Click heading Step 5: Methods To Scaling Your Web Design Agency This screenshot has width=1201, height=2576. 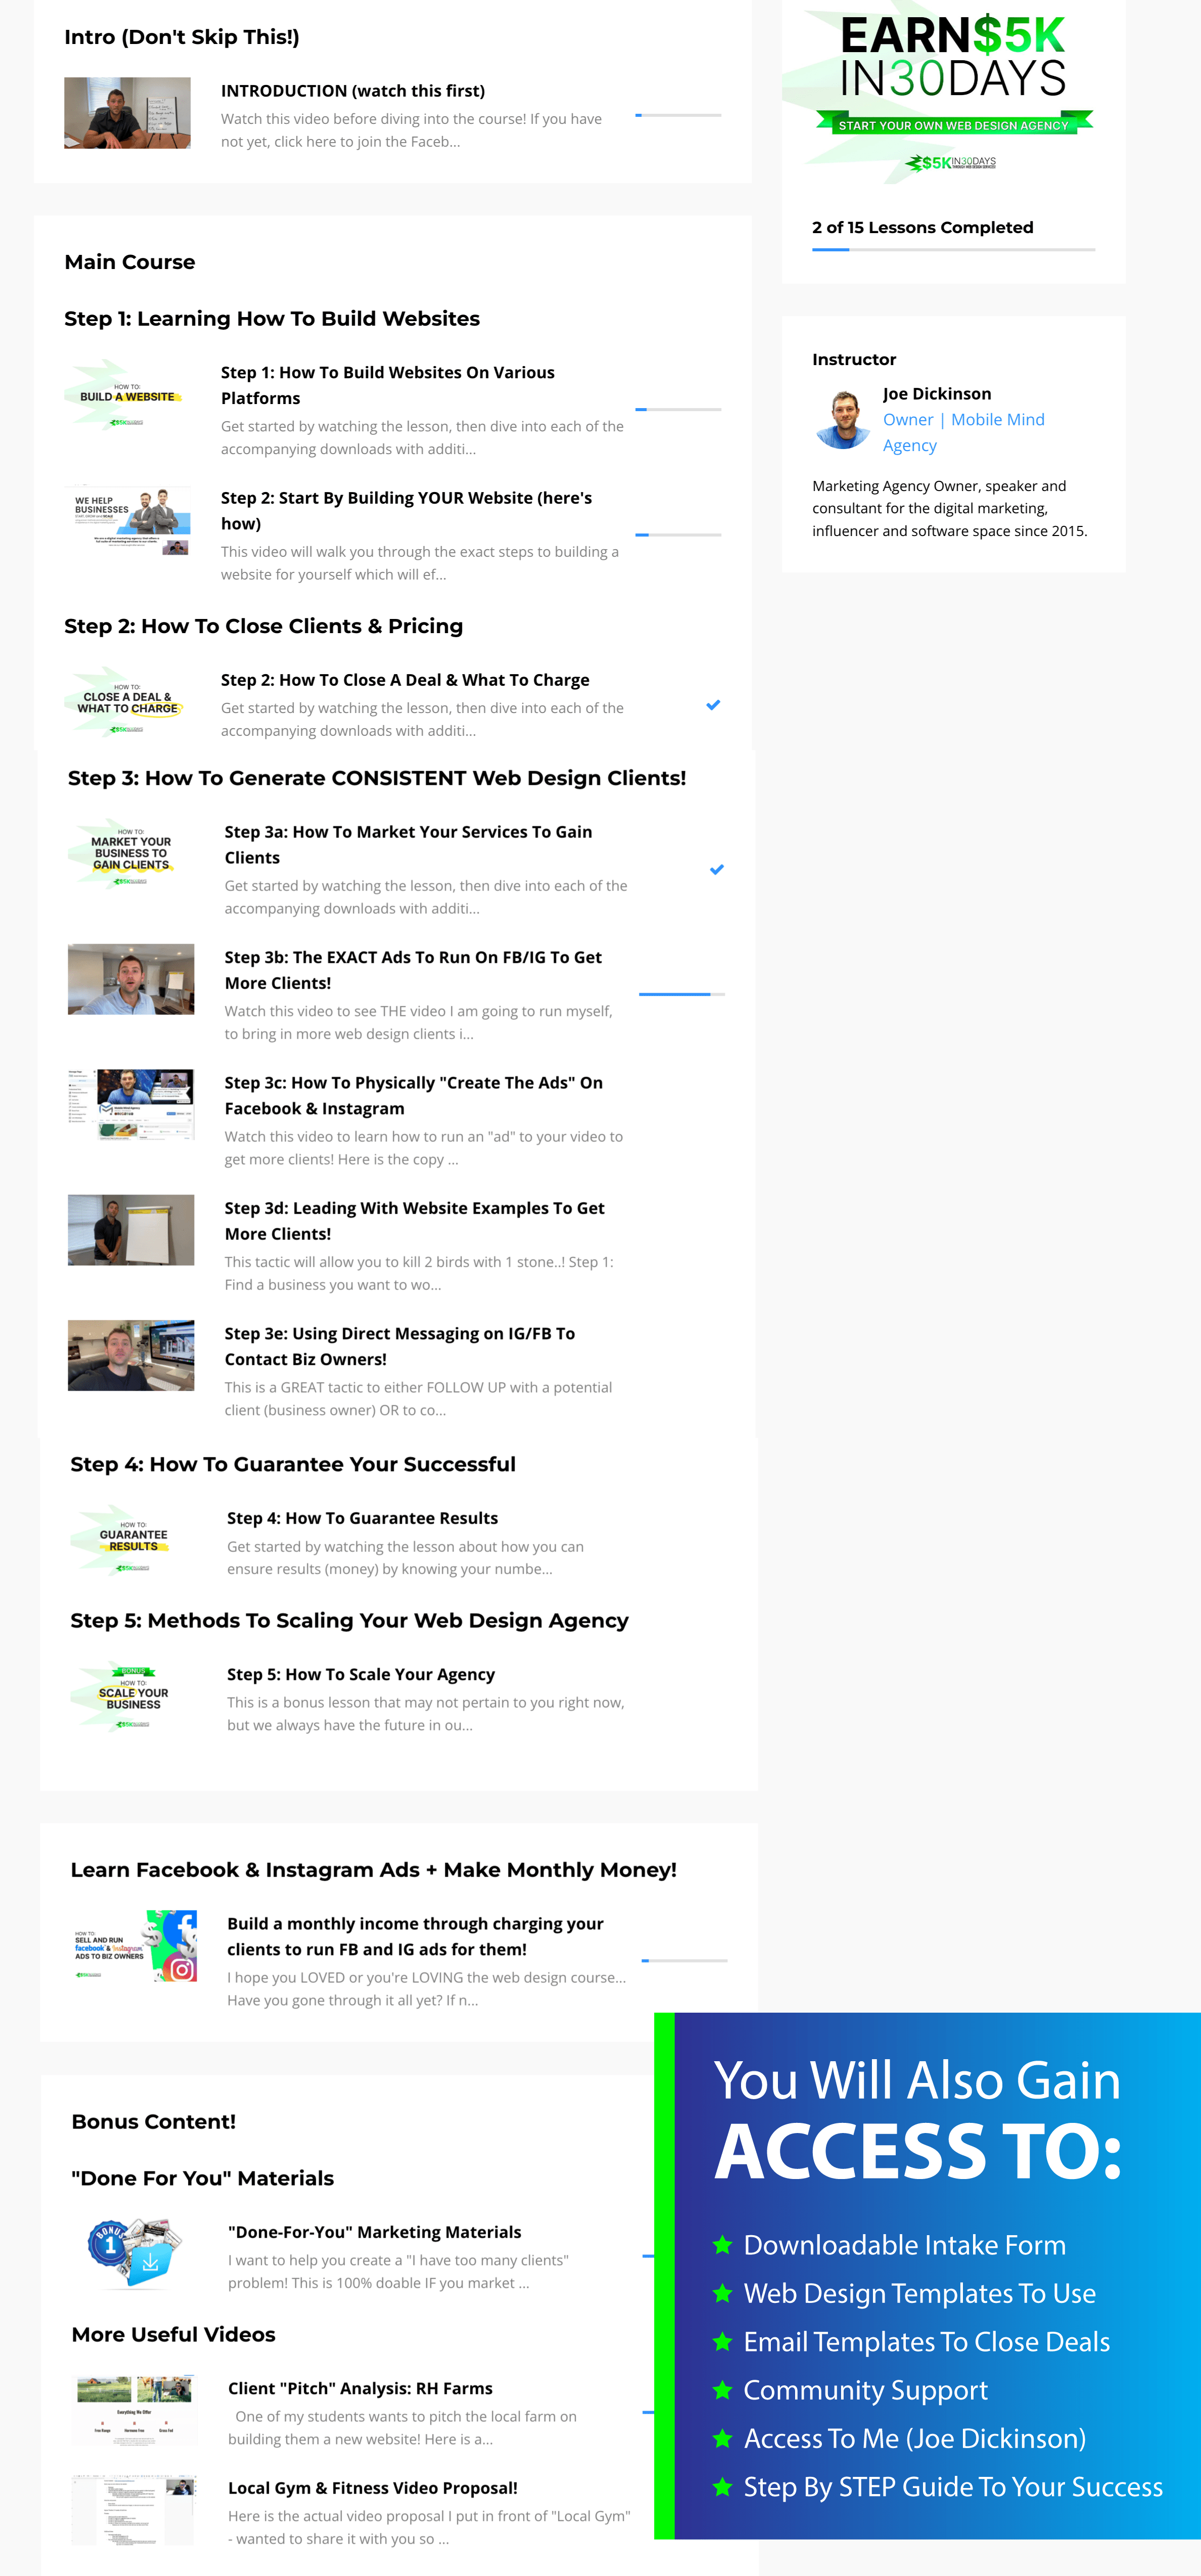tap(349, 1621)
